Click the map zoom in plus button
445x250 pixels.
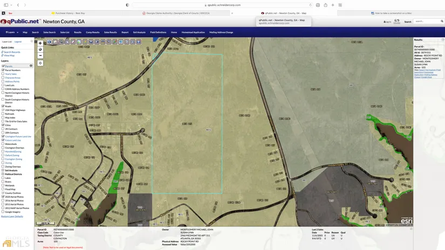point(40,43)
